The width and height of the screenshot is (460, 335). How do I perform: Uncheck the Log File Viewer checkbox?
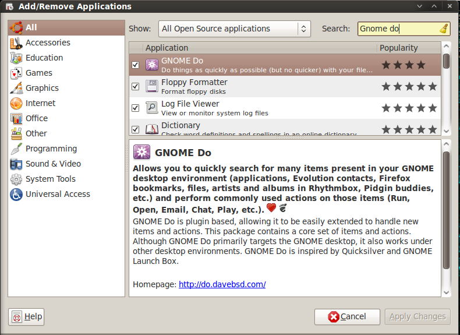(x=135, y=108)
